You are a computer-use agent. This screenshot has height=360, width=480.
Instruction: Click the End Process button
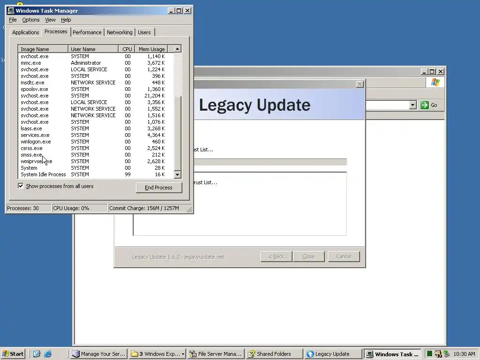click(159, 187)
